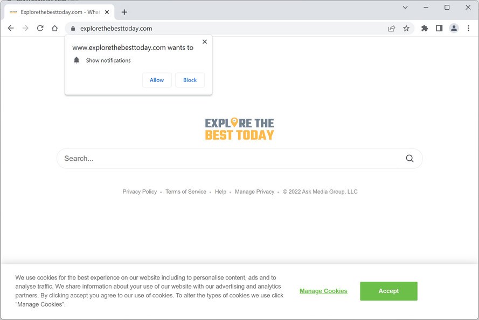The image size is (479, 320).
Task: Close the browser window
Action: (x=468, y=8)
